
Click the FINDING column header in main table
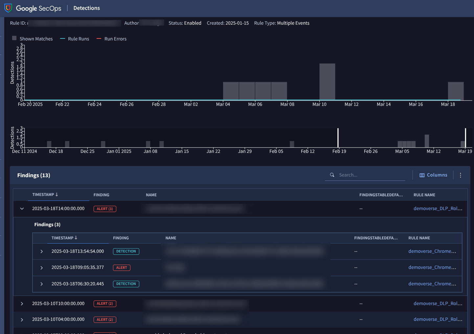[x=102, y=195]
